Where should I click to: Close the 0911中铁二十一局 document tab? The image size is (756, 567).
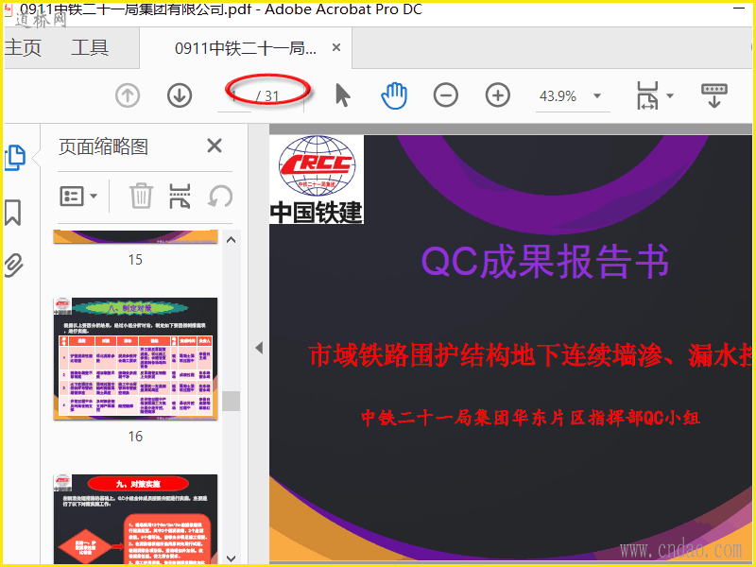click(x=336, y=47)
